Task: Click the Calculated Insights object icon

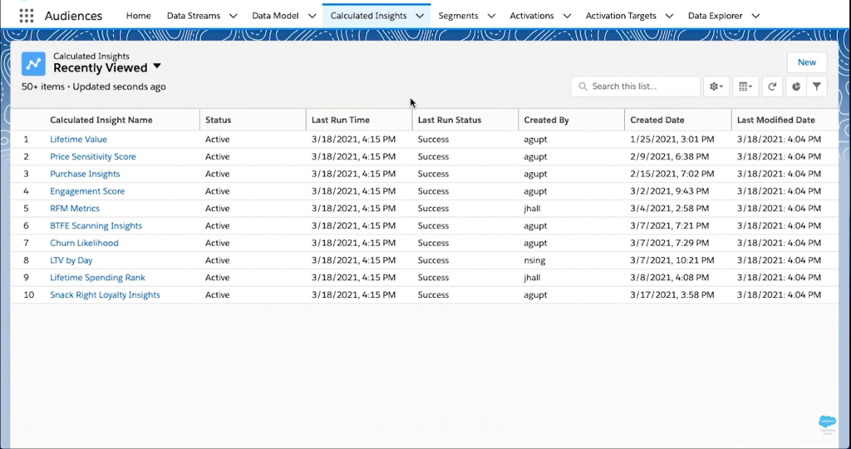Action: [33, 64]
